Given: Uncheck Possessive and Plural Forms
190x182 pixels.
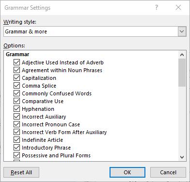Looking at the screenshot, I should tap(17, 155).
